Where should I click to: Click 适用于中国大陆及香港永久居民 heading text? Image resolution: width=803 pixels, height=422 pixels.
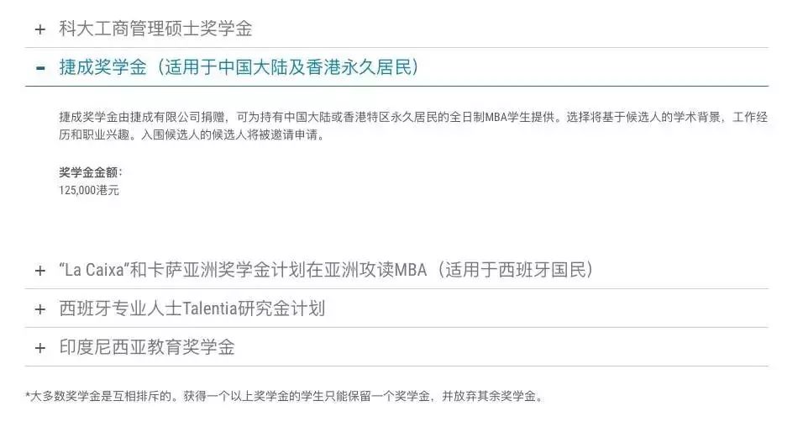tap(288, 67)
